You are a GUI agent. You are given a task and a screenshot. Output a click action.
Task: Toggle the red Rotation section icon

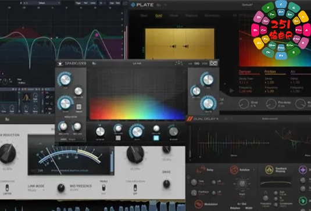234,170
